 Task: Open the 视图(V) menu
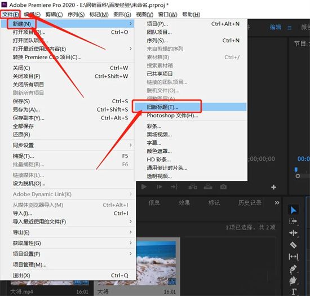[144, 15]
